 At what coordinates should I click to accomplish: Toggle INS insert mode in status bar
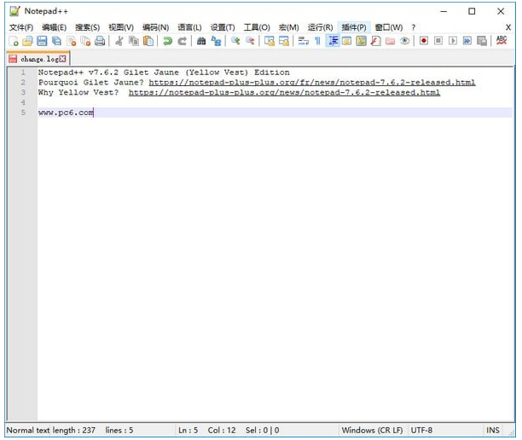click(493, 431)
